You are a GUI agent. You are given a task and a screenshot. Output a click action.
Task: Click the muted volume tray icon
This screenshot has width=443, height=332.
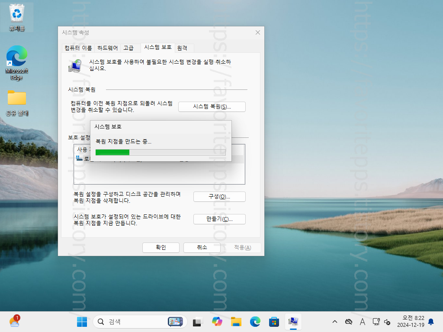click(387, 322)
